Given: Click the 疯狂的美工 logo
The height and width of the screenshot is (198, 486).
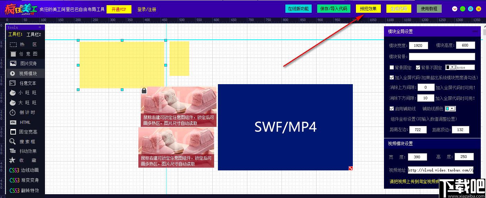Looking at the screenshot, I should click(x=21, y=9).
